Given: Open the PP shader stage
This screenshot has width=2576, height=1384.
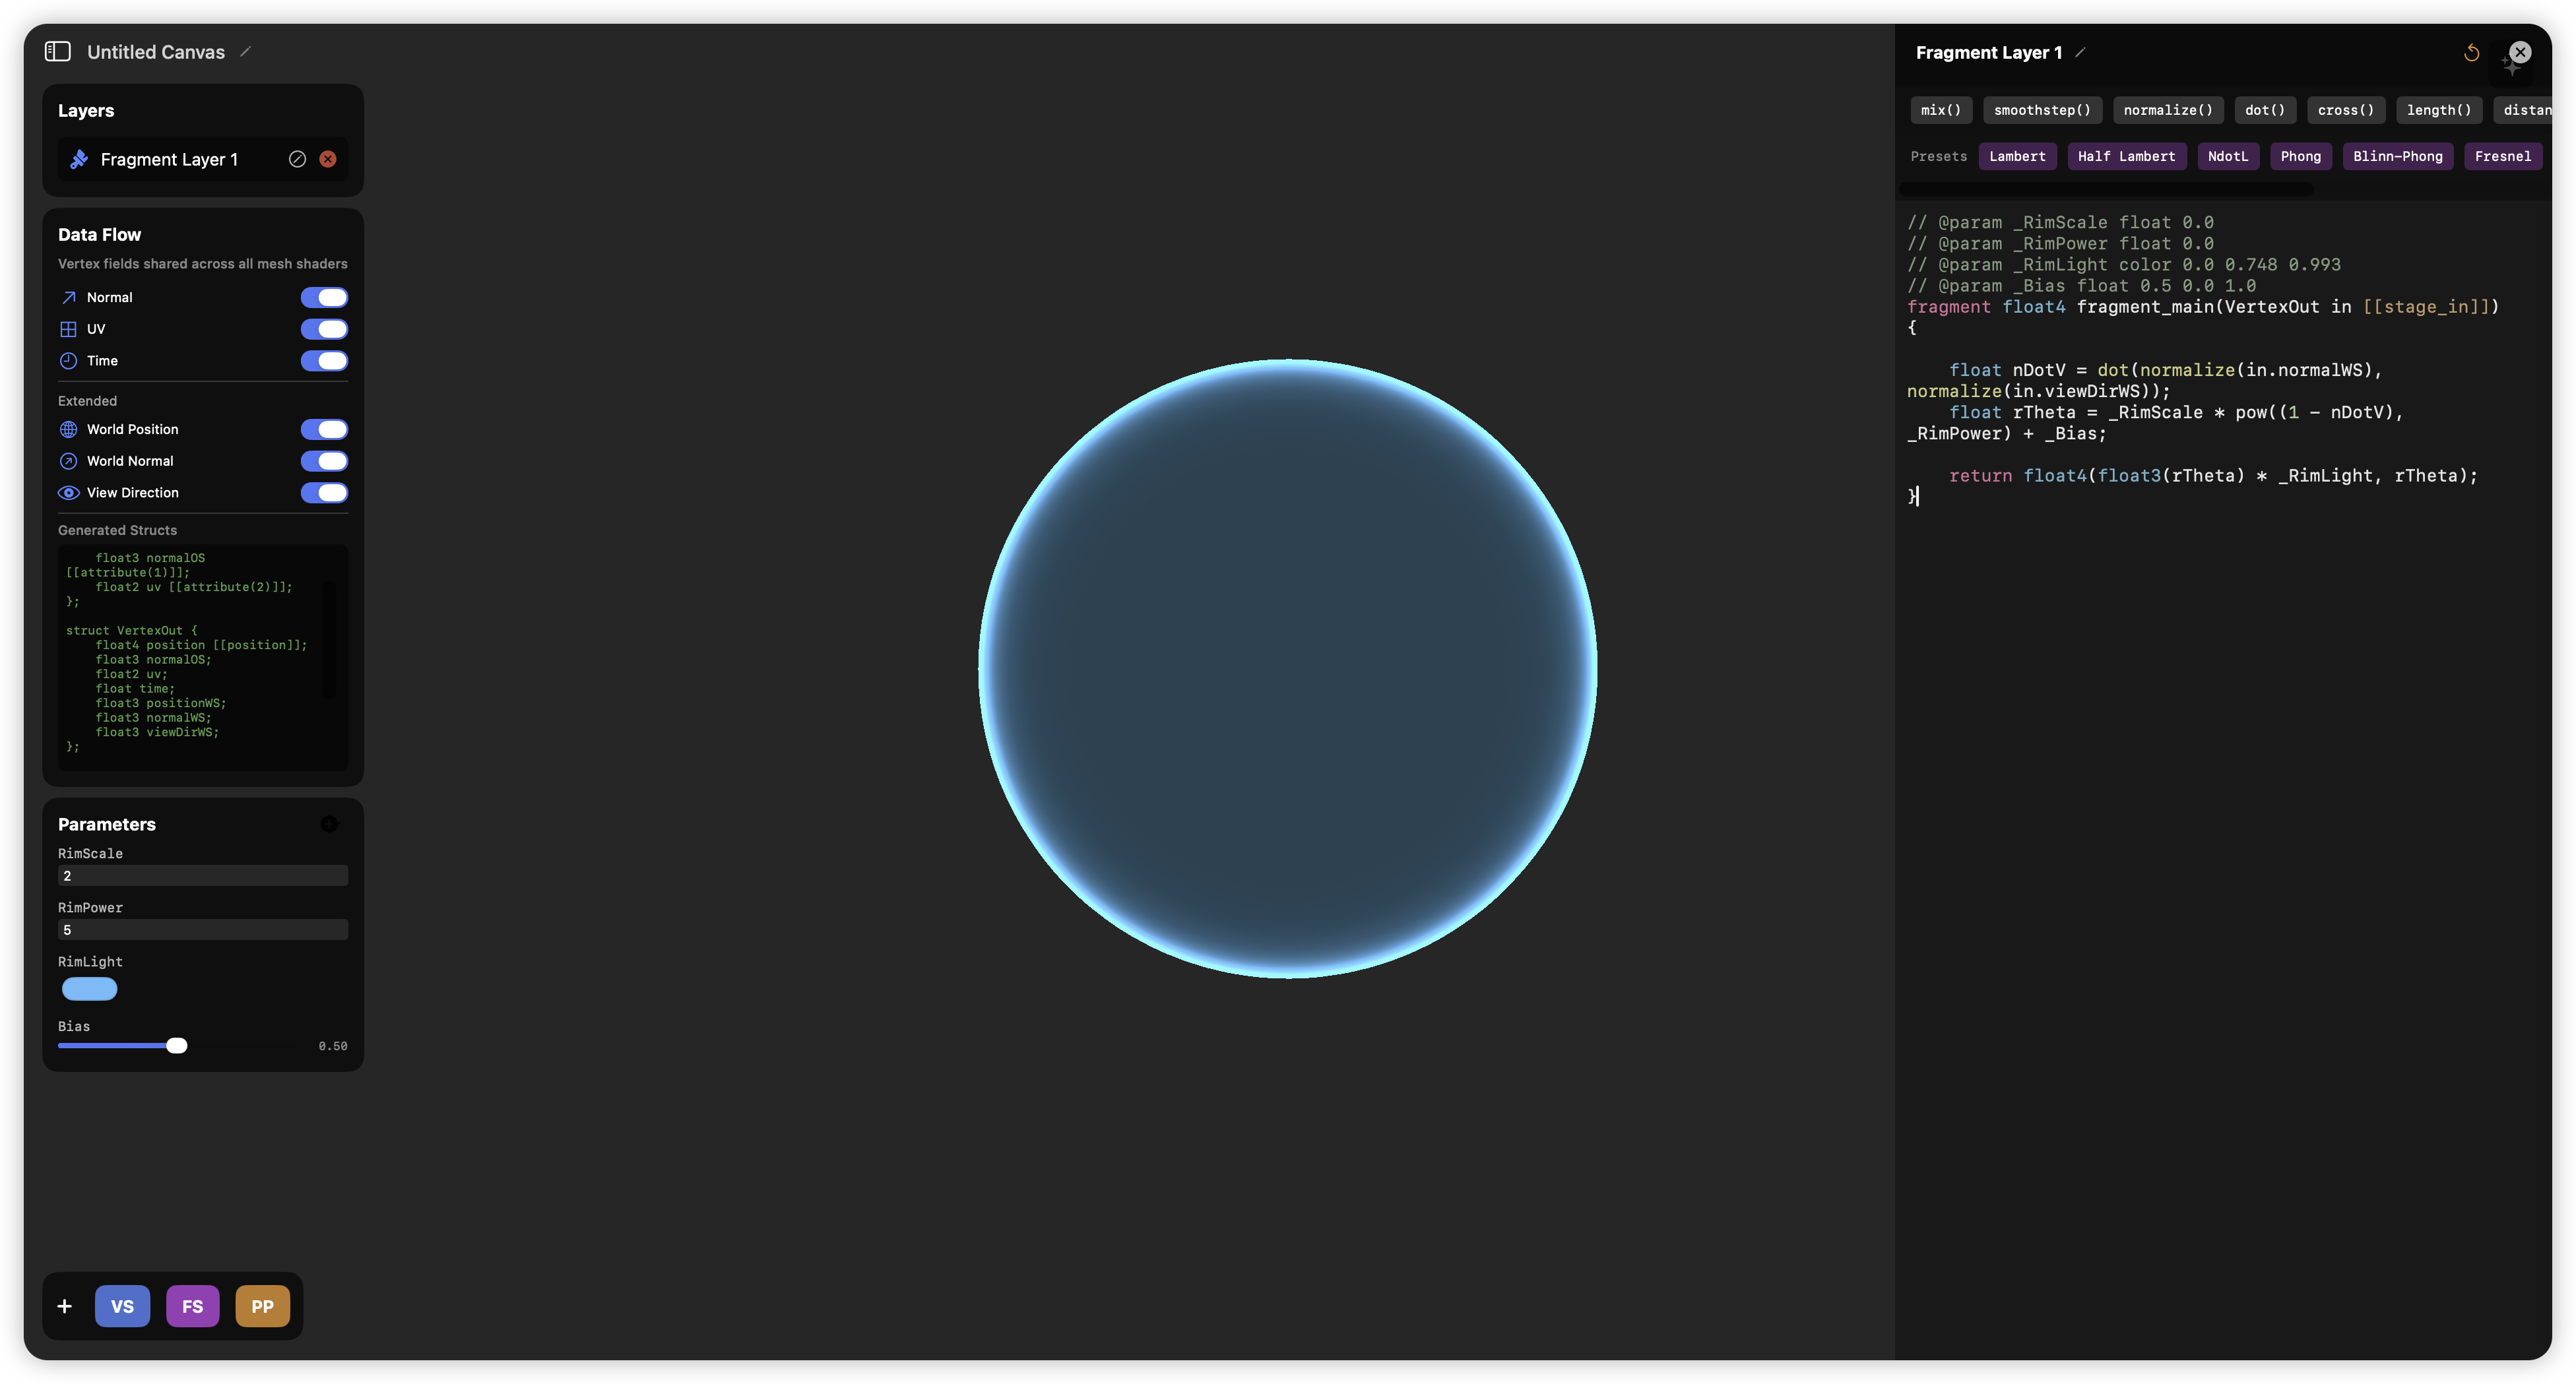Looking at the screenshot, I should 262,1306.
